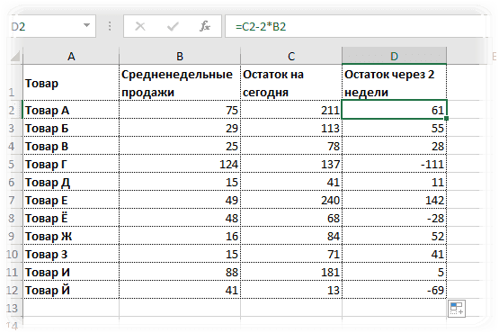The width and height of the screenshot is (499, 333).
Task: Click stock value 240 for Товар Е
Action: [291, 200]
